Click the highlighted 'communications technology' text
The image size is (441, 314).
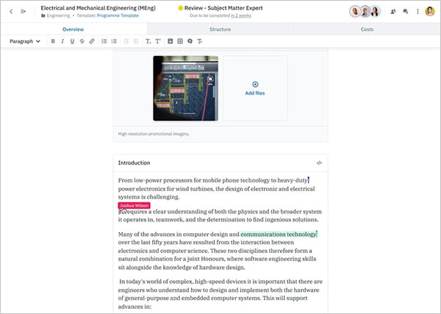pos(279,234)
